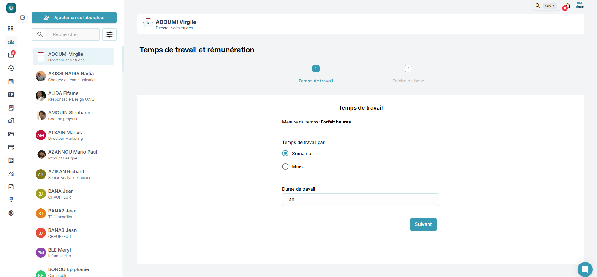Select the Mois radio option
The image size is (597, 277).
(285, 166)
